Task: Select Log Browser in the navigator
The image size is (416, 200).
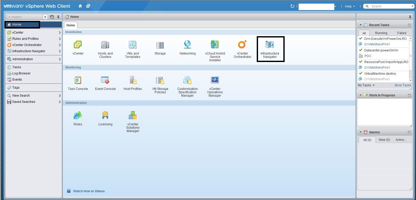Action: pos(21,73)
